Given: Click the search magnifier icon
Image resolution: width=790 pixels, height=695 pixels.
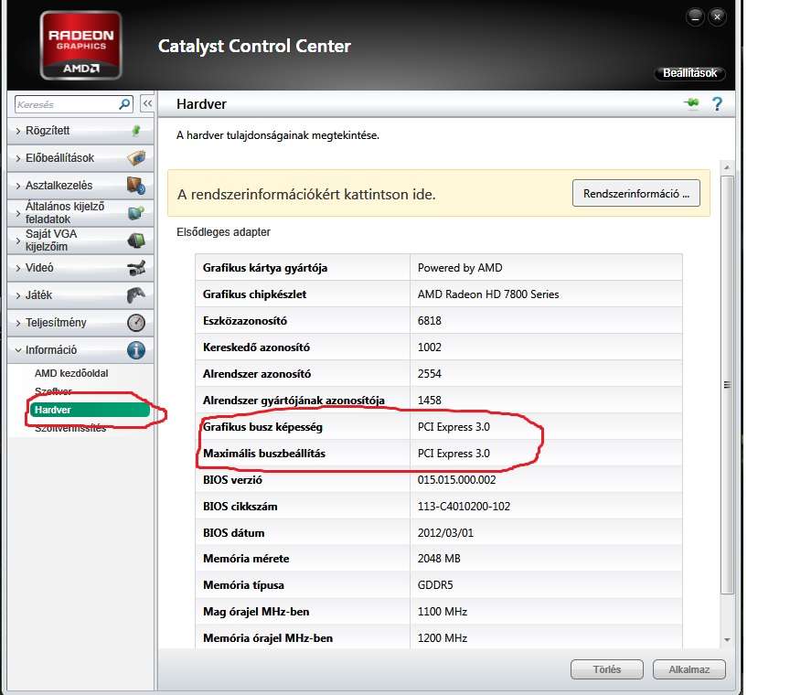Looking at the screenshot, I should point(124,104).
